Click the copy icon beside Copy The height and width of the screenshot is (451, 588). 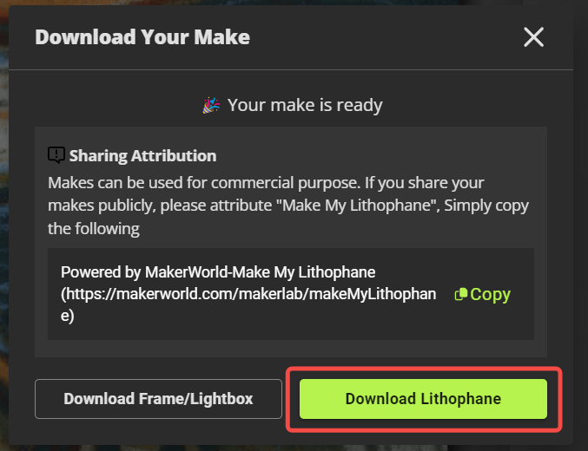point(461,294)
